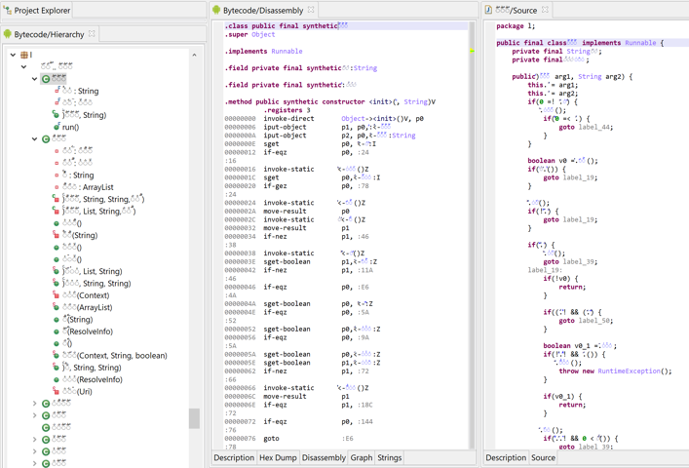The image size is (689, 468).
Task: Click 'RuntimeException' in the source code
Action: click(x=629, y=370)
